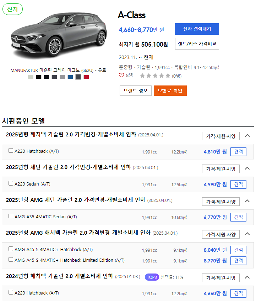Click 견적 for the 4,660만 원 A220 Hatchback

coord(238,293)
